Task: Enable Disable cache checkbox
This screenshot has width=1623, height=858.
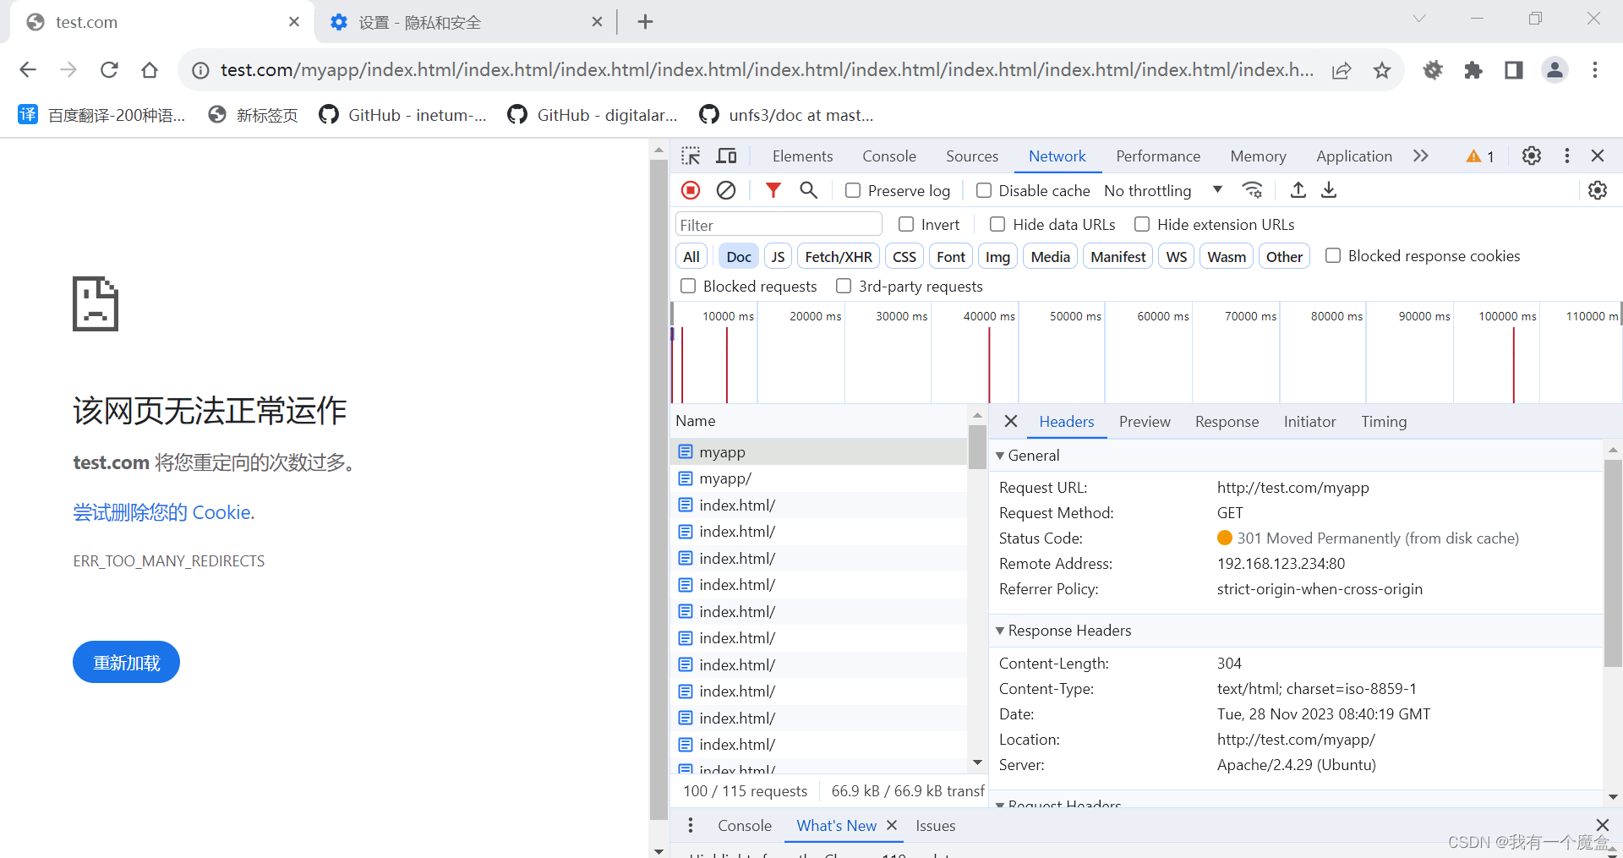Action: click(984, 191)
